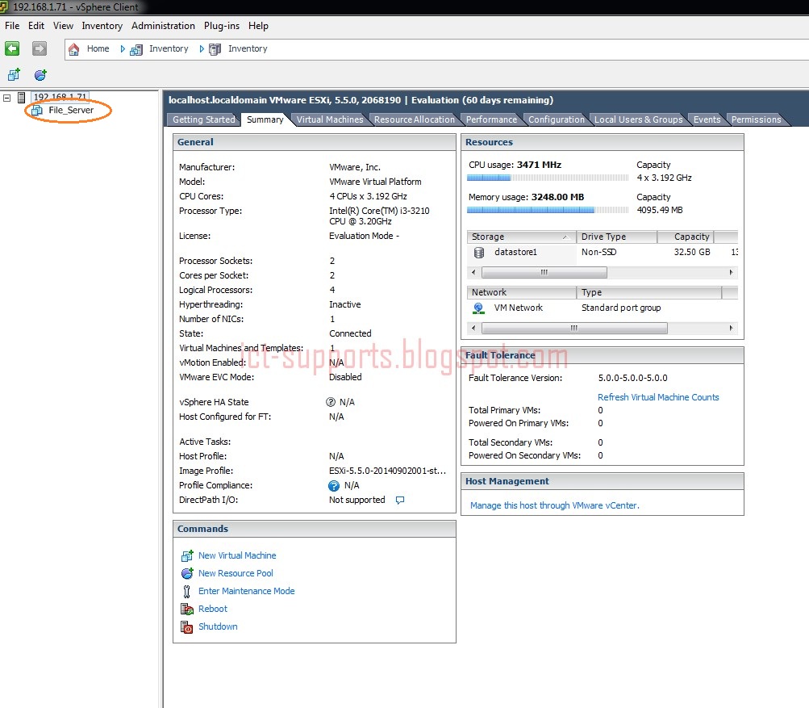Sort by the Storage column header
The height and width of the screenshot is (708, 809).
521,237
